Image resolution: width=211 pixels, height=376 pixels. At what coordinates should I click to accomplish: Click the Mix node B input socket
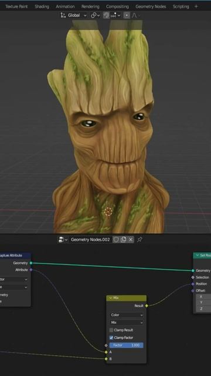[x=106, y=359]
